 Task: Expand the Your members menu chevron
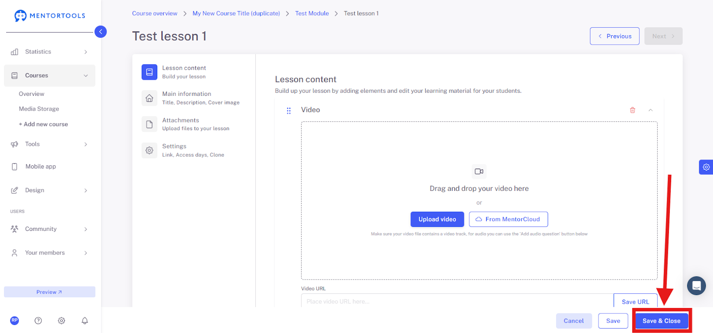point(86,253)
